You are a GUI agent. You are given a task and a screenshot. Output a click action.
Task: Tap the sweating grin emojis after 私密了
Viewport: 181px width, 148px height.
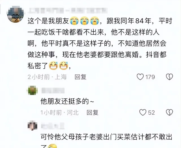tap(59, 65)
